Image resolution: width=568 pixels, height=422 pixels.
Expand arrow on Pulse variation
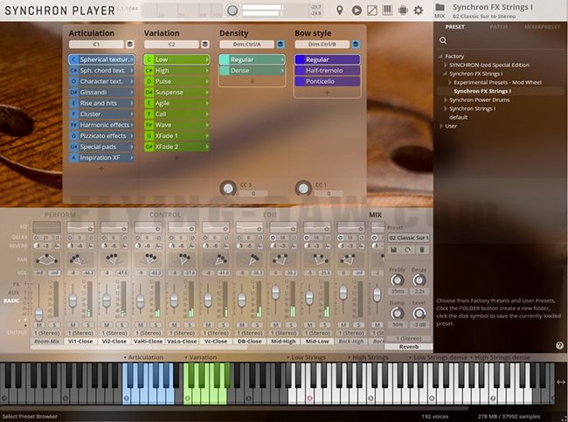207,81
